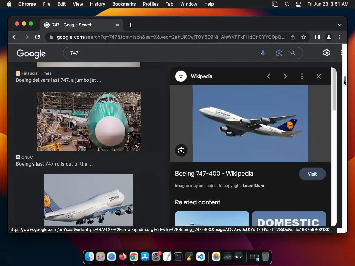Open the Chrome application menu
Viewport: 355px width, 266px height.
[x=27, y=4]
